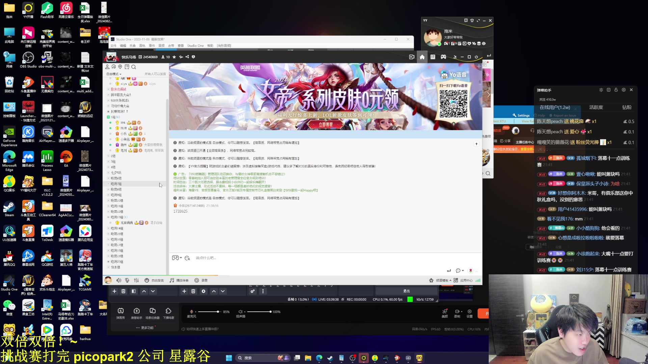Image resolution: width=648 pixels, height=364 pixels.
Task: Open Studio One 文件 menu
Action: point(113,45)
